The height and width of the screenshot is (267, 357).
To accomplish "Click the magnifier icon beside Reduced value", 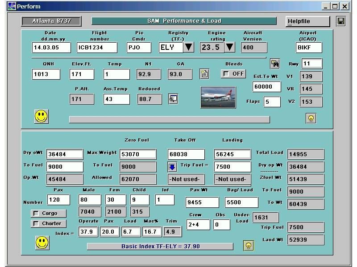I will [x=173, y=99].
